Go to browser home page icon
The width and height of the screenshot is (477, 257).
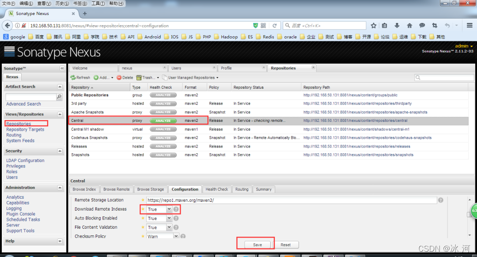[x=409, y=26]
